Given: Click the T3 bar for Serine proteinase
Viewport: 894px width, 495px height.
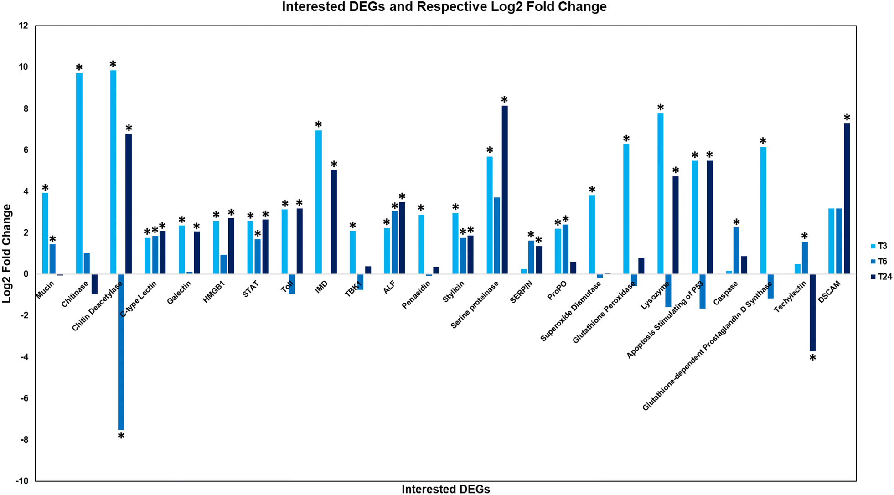Looking at the screenshot, I should point(490,215).
